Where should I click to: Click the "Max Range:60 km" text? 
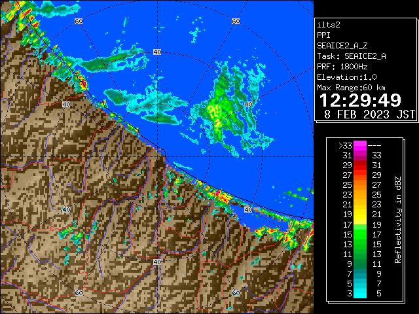(351, 88)
